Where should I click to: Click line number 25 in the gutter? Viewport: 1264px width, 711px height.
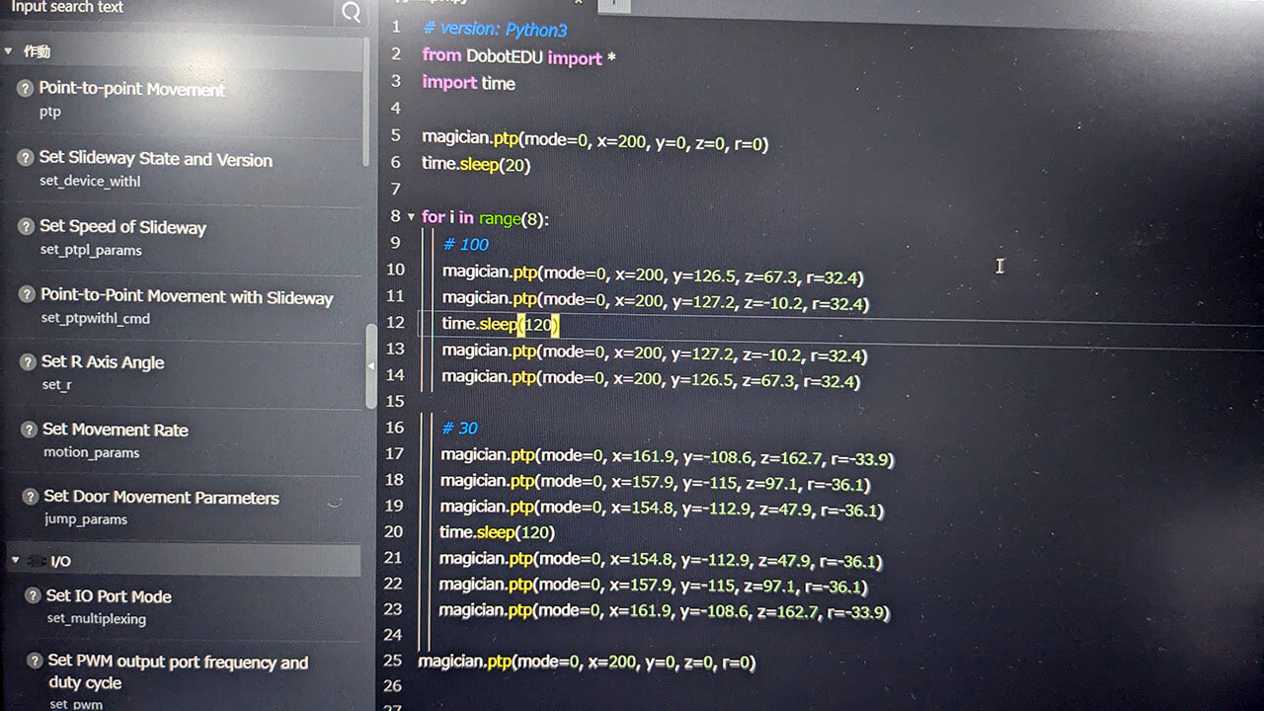[393, 661]
